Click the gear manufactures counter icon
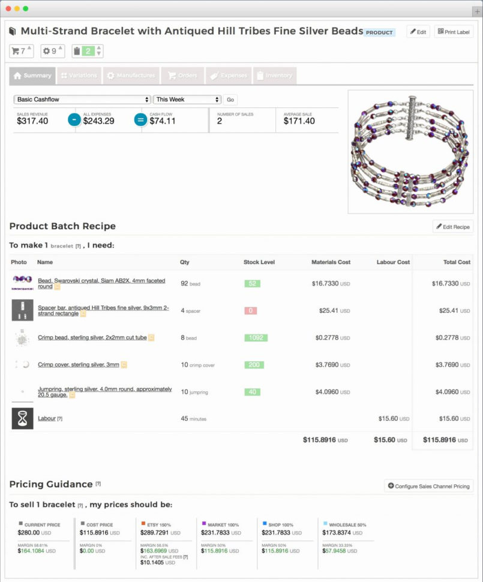The width and height of the screenshot is (483, 582). click(47, 51)
